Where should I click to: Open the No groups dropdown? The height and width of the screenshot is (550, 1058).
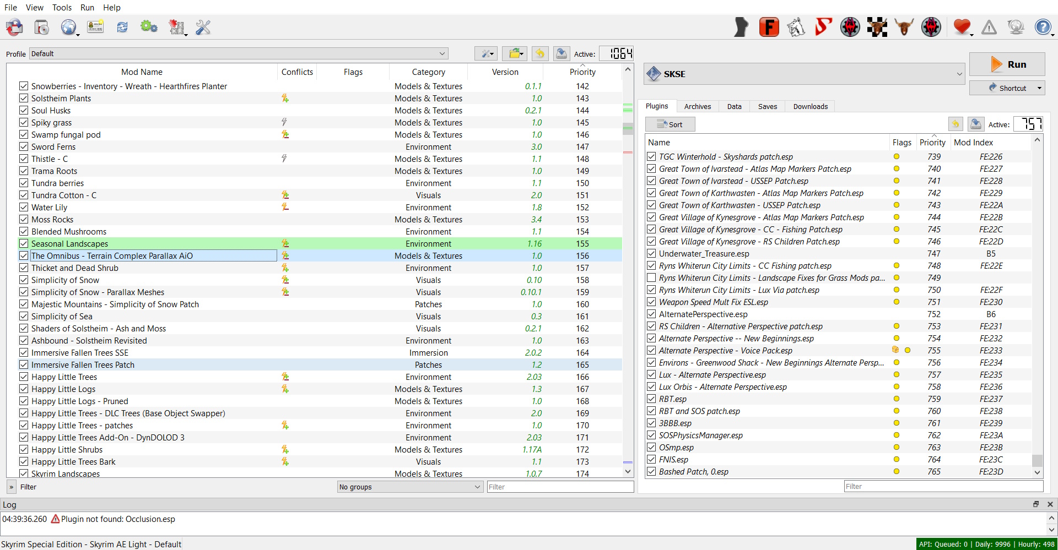pos(411,487)
